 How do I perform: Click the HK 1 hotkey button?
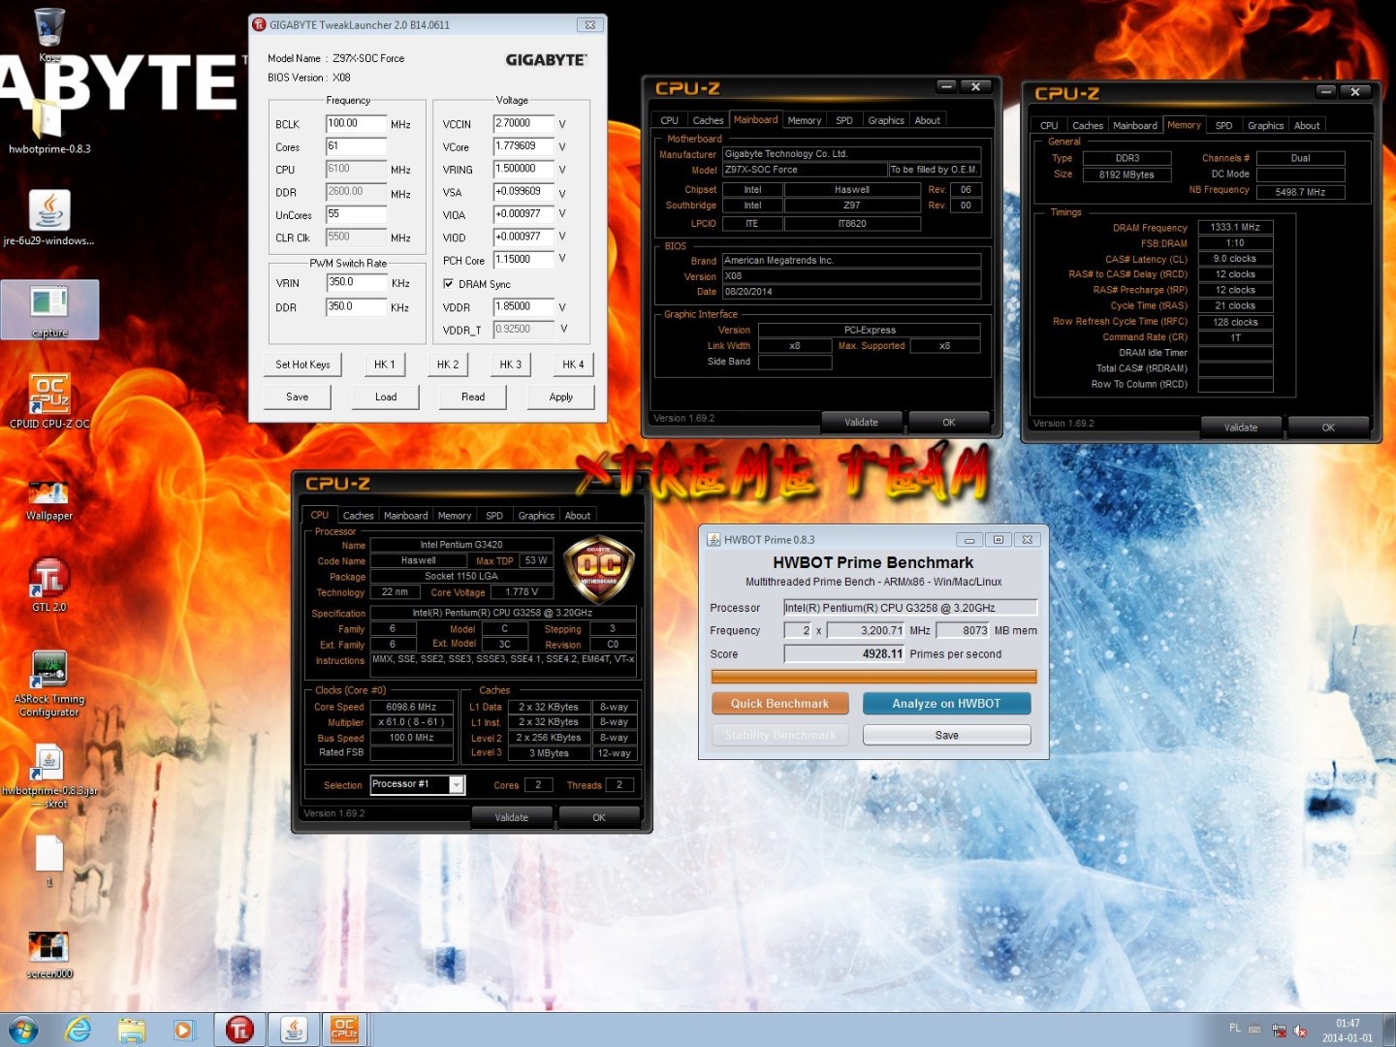385,365
